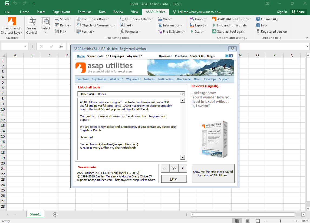The width and height of the screenshot is (310, 223).
Task: Open the Range tools dropdown
Action: pyautogui.click(x=63, y=25)
